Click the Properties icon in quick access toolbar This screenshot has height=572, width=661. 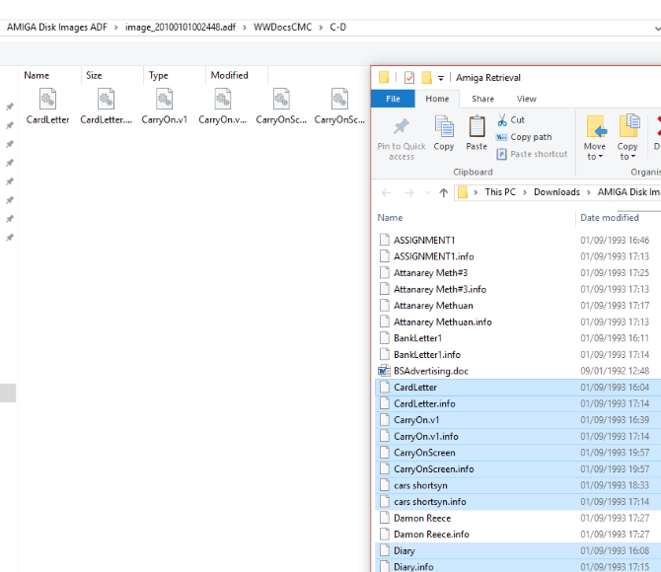point(409,77)
